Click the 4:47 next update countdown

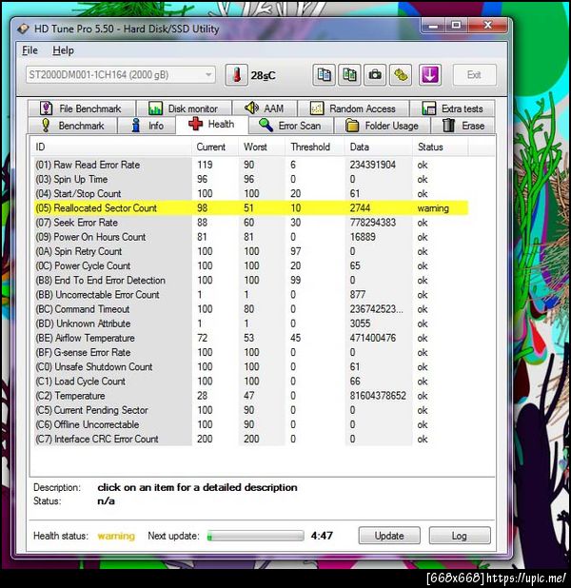(322, 536)
